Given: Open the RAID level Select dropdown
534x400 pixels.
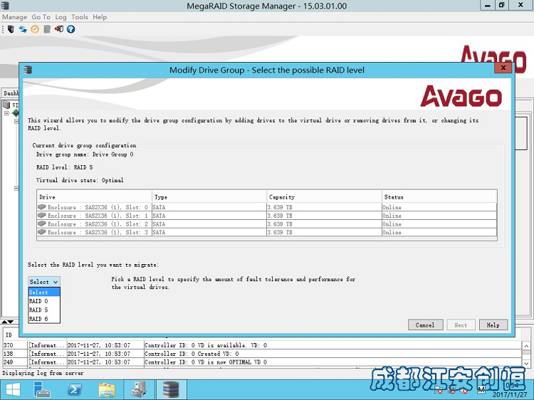Looking at the screenshot, I should point(44,282).
